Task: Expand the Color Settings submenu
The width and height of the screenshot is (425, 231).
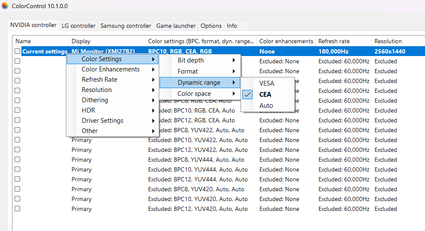Action: pyautogui.click(x=113, y=59)
